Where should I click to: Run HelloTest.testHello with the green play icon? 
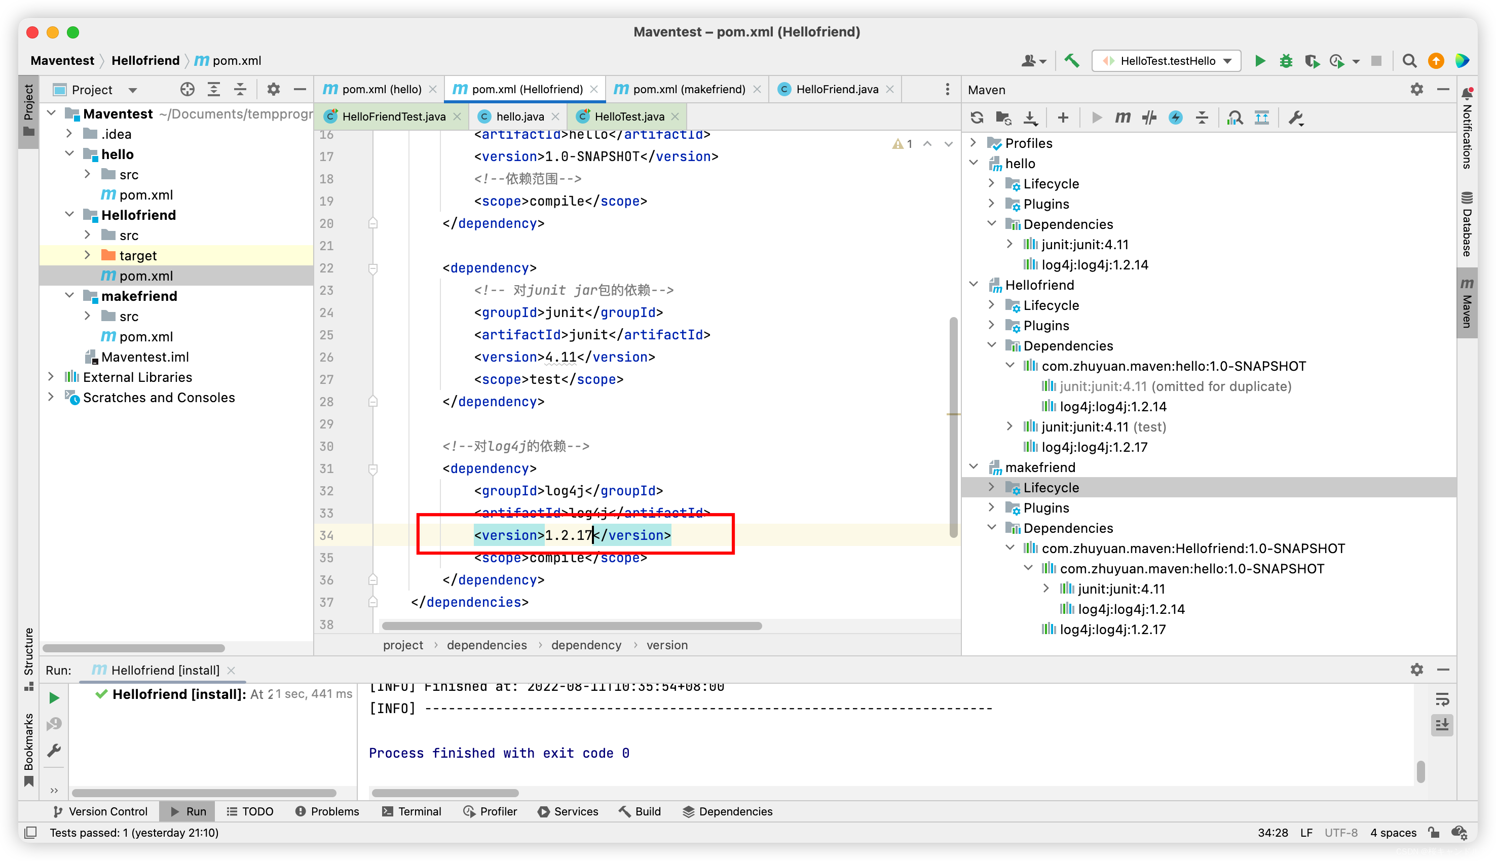1259,61
